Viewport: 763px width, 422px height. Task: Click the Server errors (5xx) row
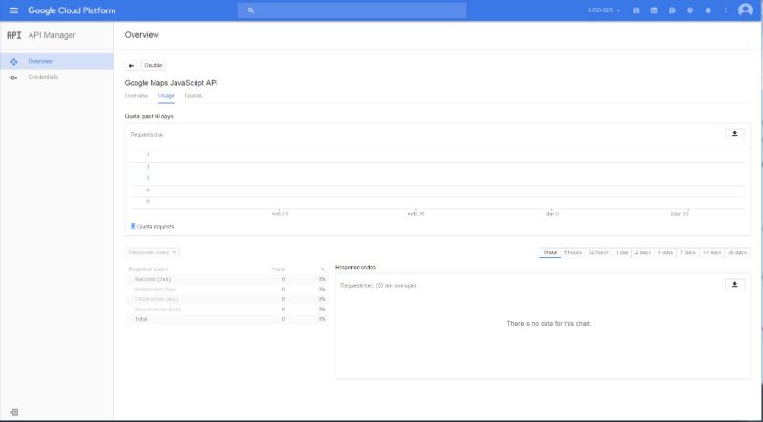[x=227, y=310]
